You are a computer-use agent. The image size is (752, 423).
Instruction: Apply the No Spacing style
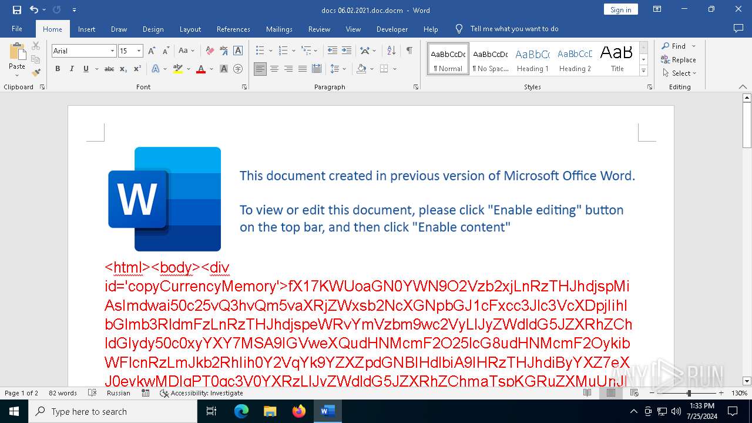(491, 59)
